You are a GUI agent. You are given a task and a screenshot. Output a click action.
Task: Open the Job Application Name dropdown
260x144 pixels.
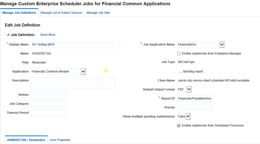[x=221, y=44]
